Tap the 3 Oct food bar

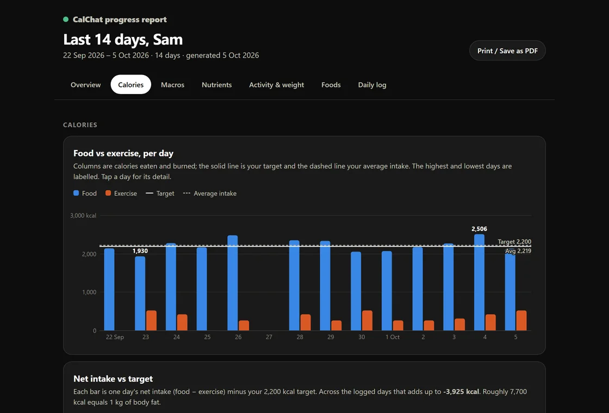[448, 287]
